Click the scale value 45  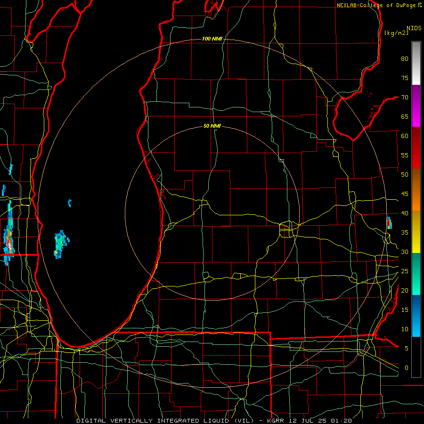(x=405, y=194)
